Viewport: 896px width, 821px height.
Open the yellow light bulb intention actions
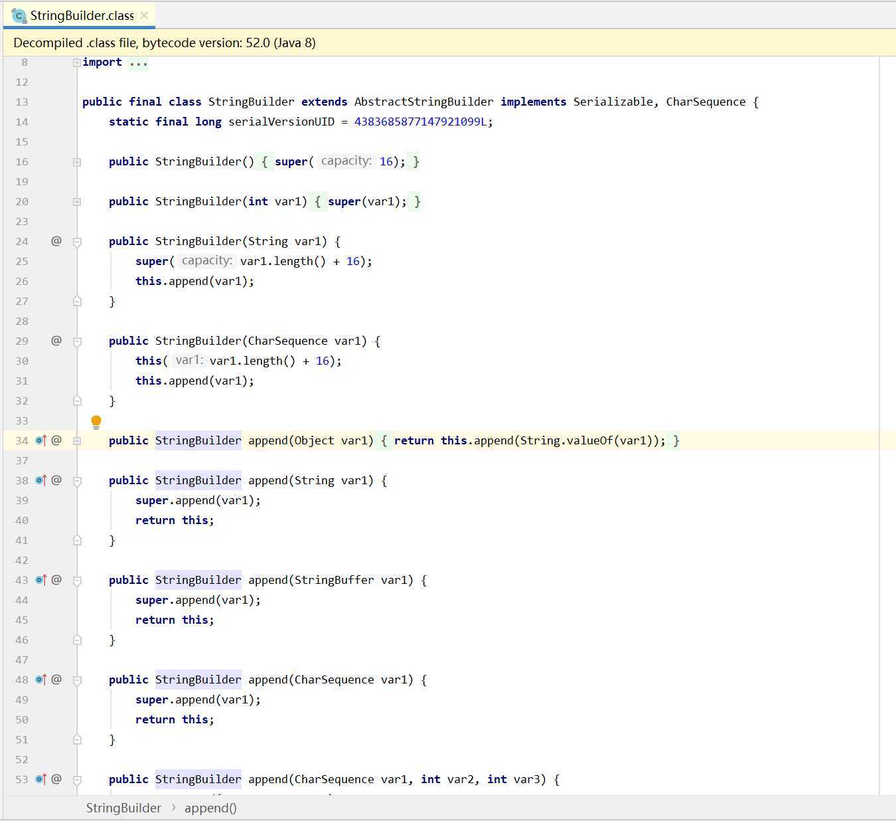96,422
